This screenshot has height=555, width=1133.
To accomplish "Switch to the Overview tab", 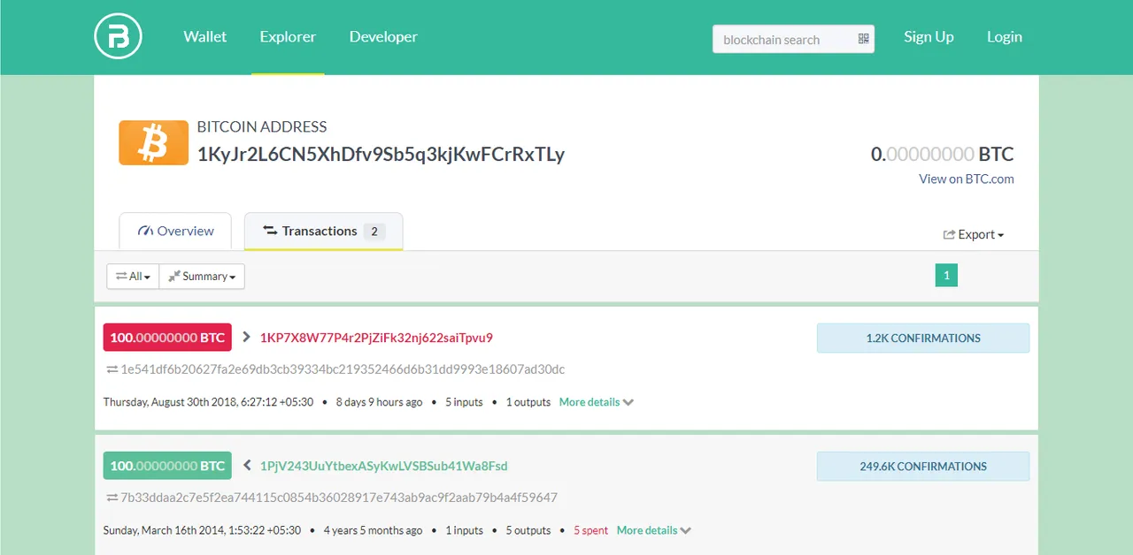I will (x=175, y=231).
